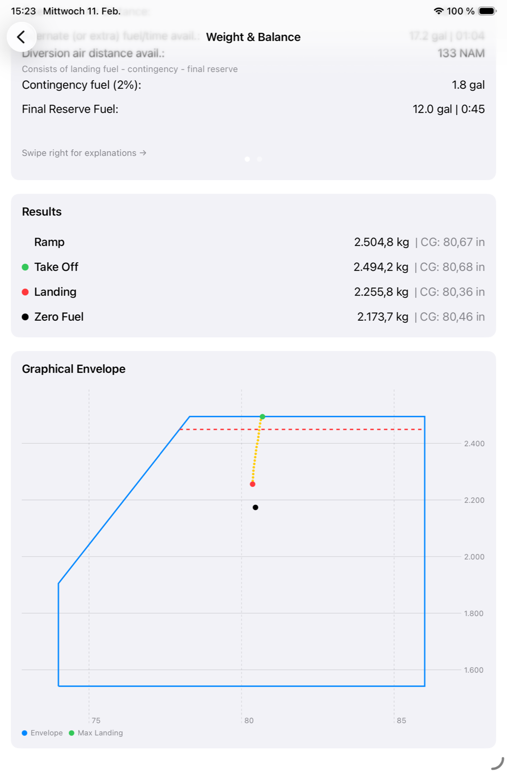507x773 pixels.
Task: Toggle the Max Landing legend entry
Action: pos(97,733)
